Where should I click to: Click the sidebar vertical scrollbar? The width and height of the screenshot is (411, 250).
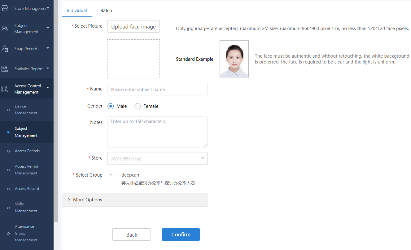tap(56, 111)
